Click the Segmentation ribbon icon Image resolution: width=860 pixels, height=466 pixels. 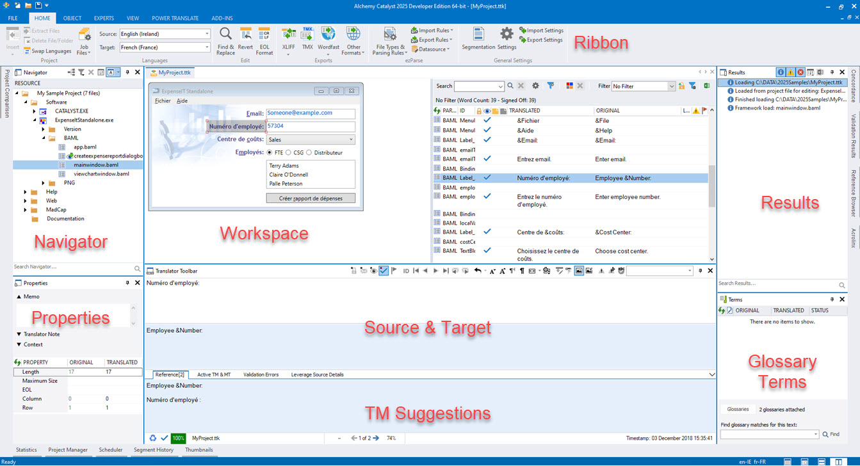(478, 35)
